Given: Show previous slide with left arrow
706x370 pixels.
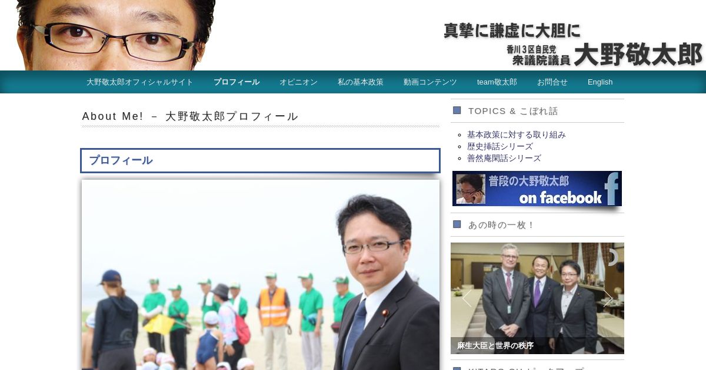Looking at the screenshot, I should click(x=467, y=298).
